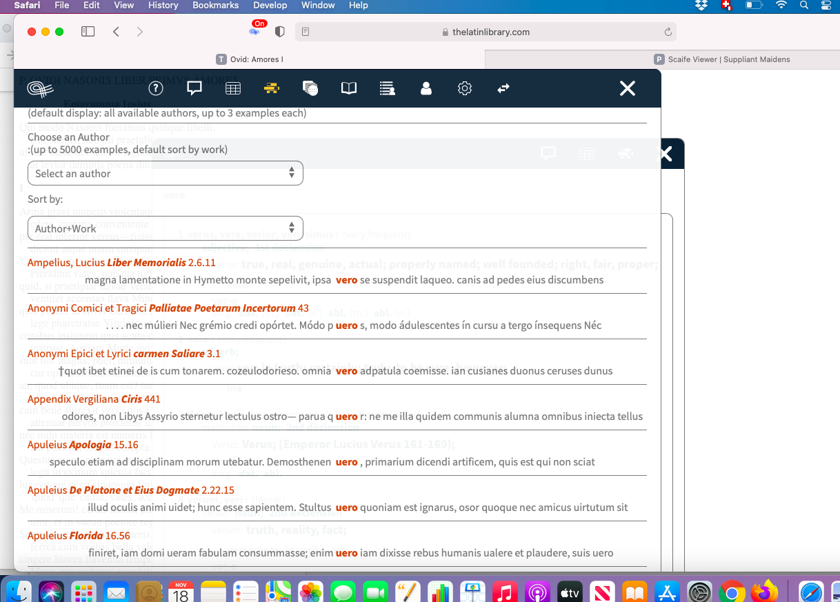Click the thelatinlibrary.com address bar
This screenshot has width=840, height=602.
pos(491,31)
